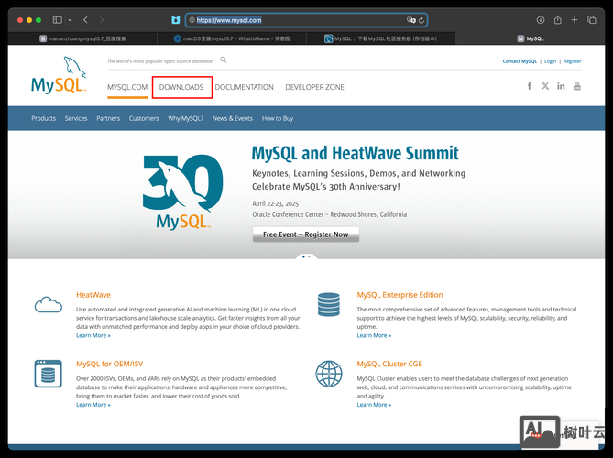Open Safari downloads icon in toolbar
Screen dimensions: 613x458
(x=540, y=19)
